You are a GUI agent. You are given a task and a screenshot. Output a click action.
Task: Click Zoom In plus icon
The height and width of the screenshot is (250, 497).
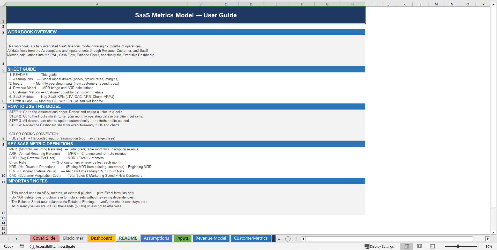tap(480, 246)
